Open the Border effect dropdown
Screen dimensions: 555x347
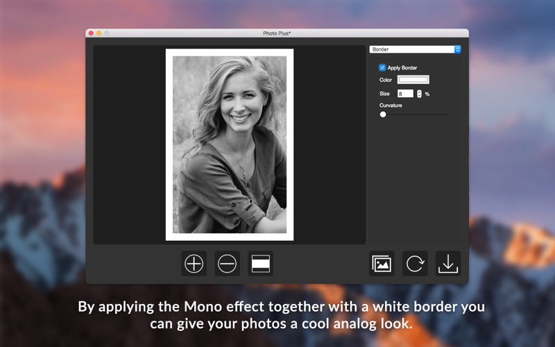[x=412, y=50]
